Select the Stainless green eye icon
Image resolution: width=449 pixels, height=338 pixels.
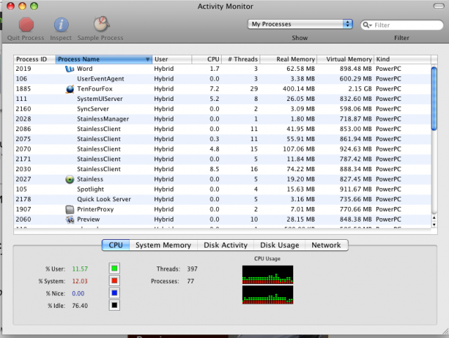pyautogui.click(x=69, y=180)
